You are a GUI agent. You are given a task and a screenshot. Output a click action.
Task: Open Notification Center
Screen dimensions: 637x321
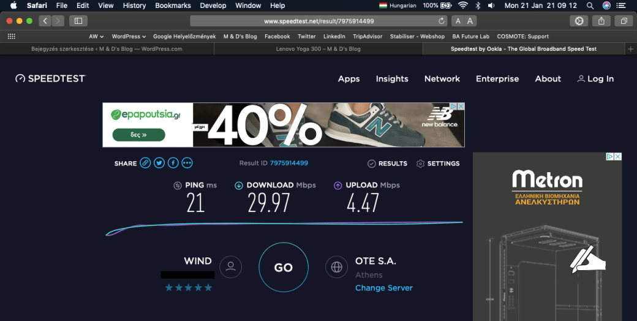[620, 6]
